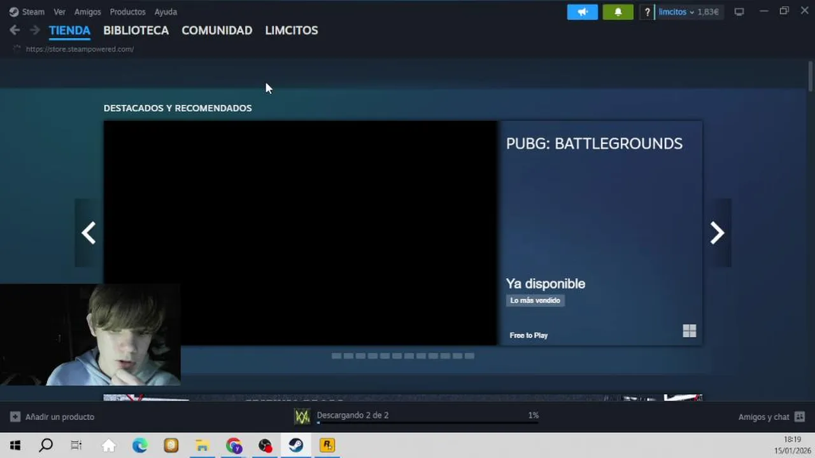Click the Windows platform icon on PUBG card

(690, 331)
